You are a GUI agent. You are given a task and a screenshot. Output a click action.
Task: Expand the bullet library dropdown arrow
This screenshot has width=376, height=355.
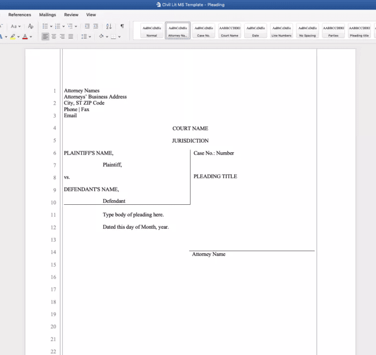click(51, 27)
